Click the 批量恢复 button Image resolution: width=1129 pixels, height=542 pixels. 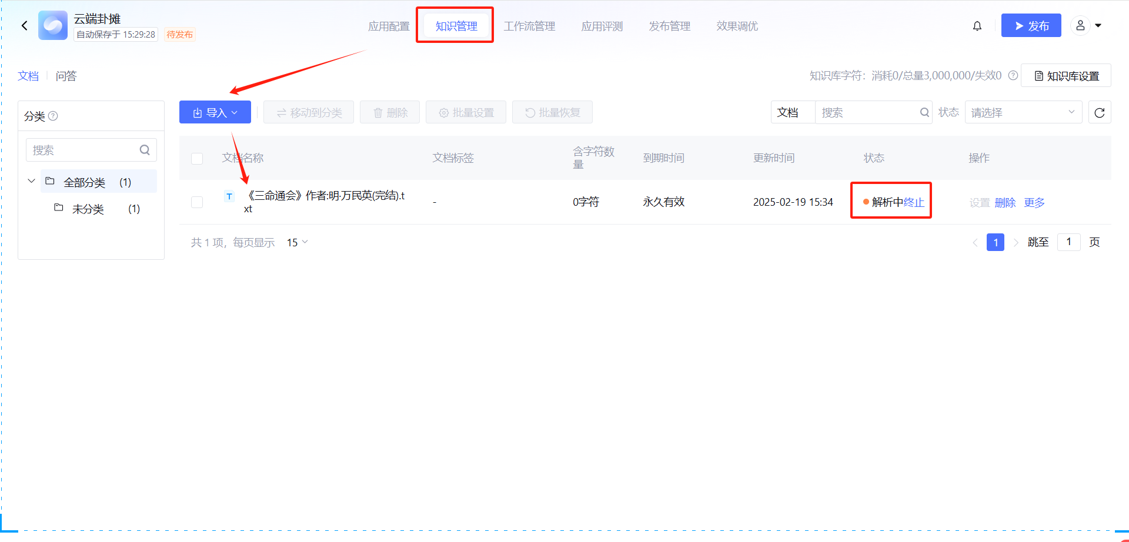coord(552,112)
